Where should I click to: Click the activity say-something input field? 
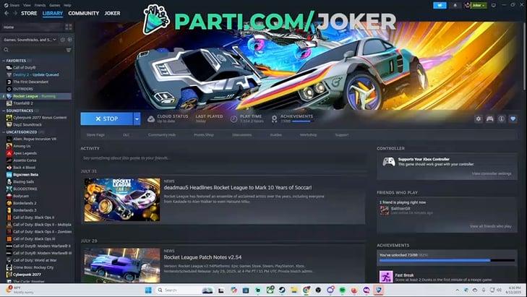[x=223, y=158]
